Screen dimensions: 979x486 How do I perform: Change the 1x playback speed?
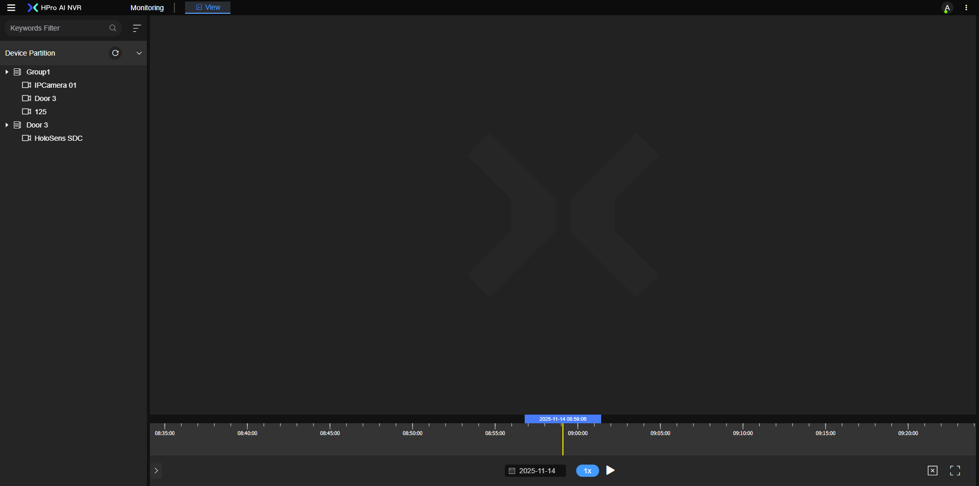coord(587,471)
